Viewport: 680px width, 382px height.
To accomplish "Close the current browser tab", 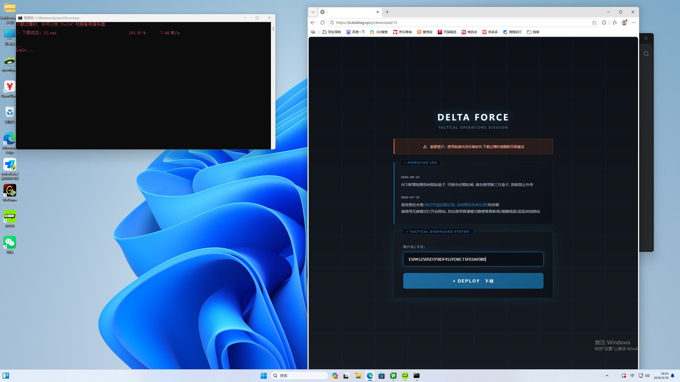I will tap(378, 12).
